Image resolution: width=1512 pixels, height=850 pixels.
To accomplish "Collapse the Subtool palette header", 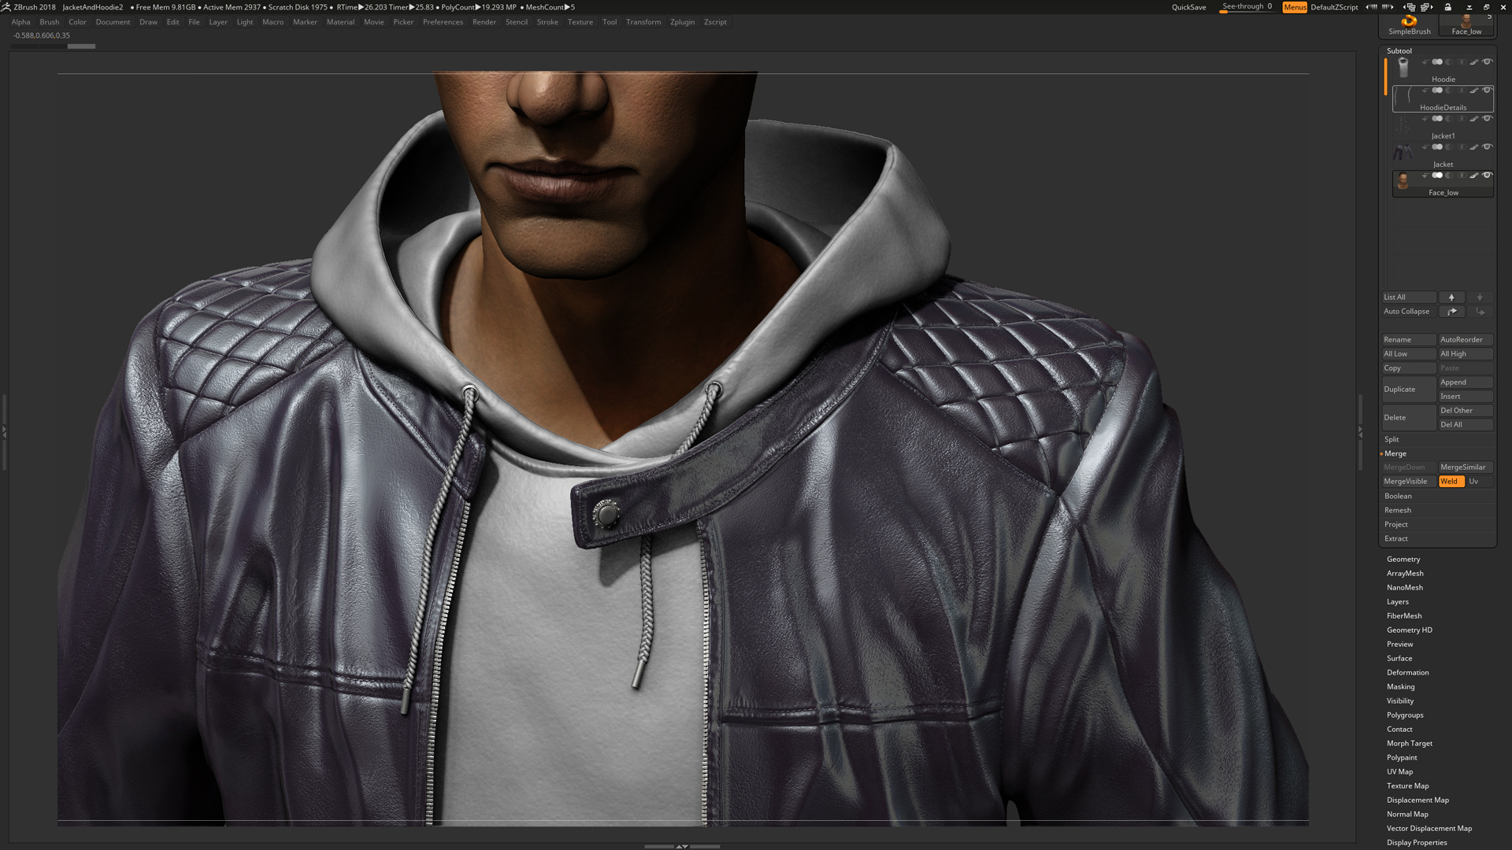I will [1399, 50].
